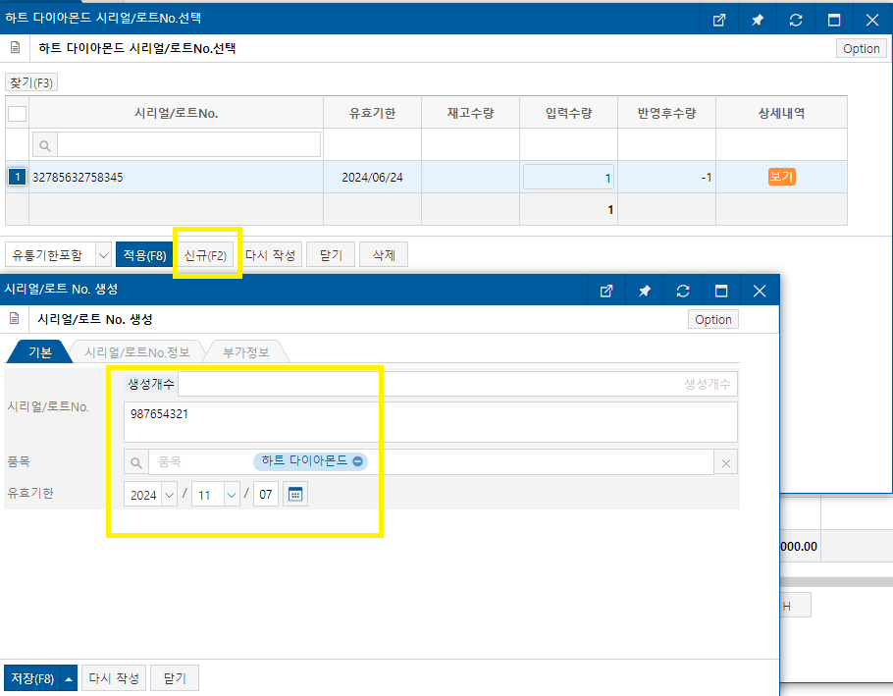Click the 품목 search magnifier icon
The image size is (893, 696).
(136, 462)
